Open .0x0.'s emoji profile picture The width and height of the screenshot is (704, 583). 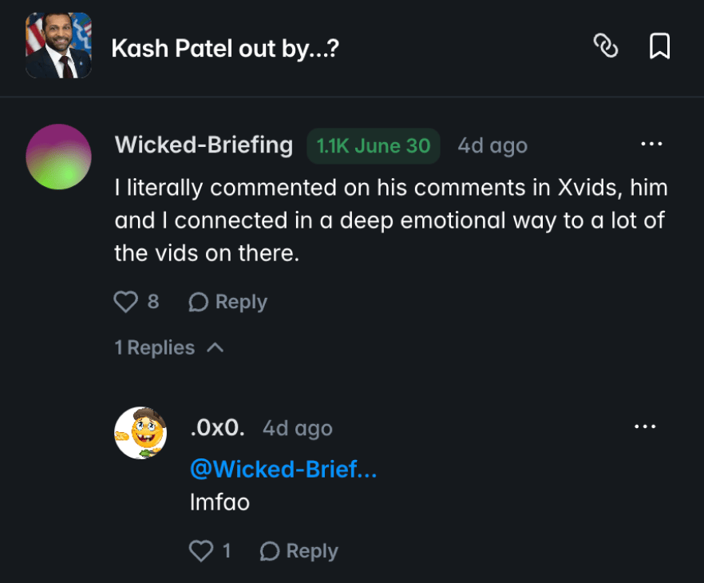coord(142,432)
